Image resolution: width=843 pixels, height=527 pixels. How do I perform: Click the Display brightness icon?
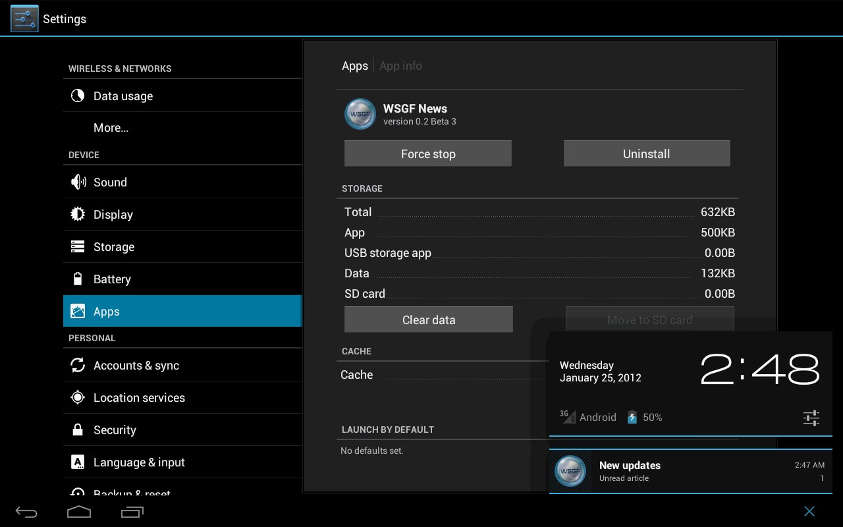pyautogui.click(x=78, y=214)
